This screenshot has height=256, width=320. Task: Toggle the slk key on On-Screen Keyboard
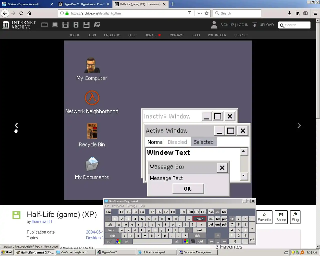point(217,212)
